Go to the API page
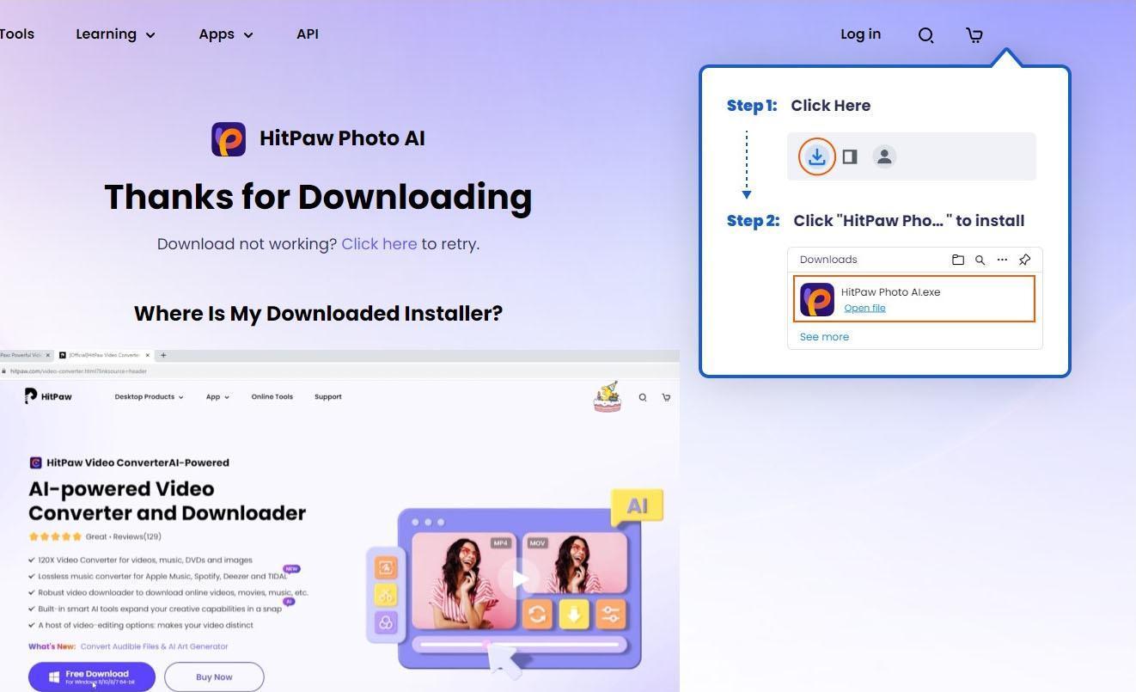This screenshot has width=1136, height=692. point(308,34)
